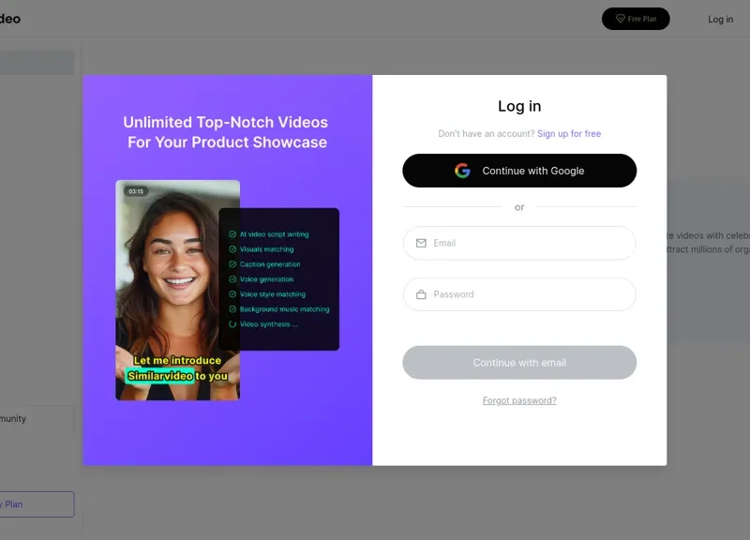Click checkmark icon beside AI video script writing
Screen dimensions: 750x540
232,234
